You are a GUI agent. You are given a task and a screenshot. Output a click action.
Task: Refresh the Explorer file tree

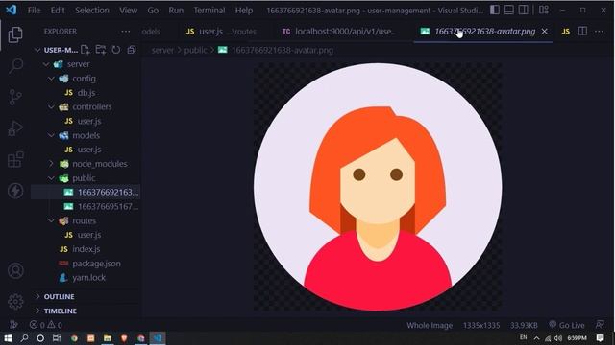coord(115,50)
